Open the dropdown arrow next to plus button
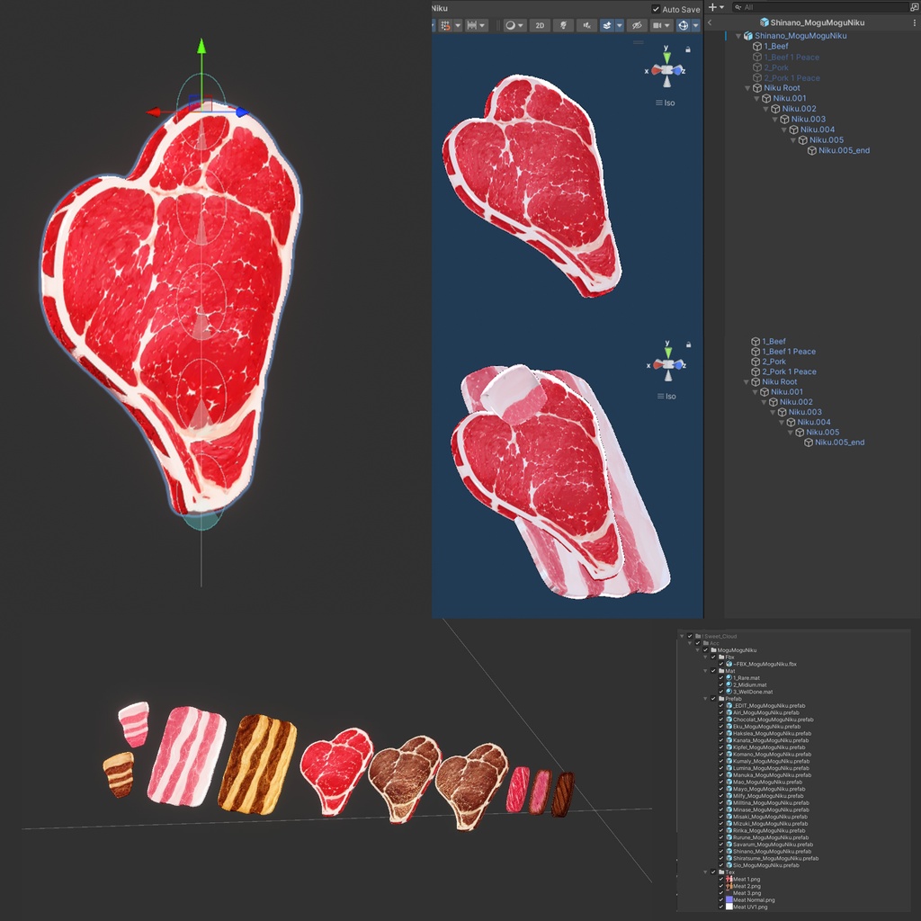 [x=722, y=7]
